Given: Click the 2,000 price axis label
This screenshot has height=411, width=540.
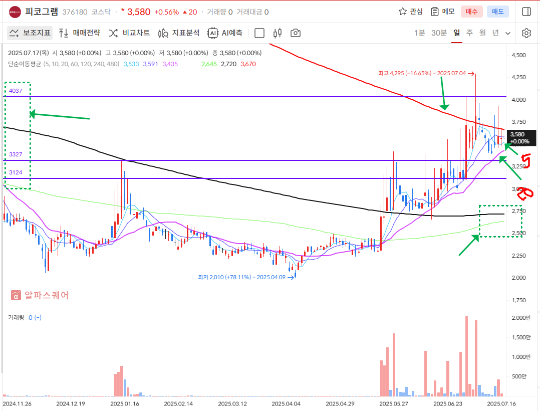Looking at the screenshot, I should [x=518, y=278].
